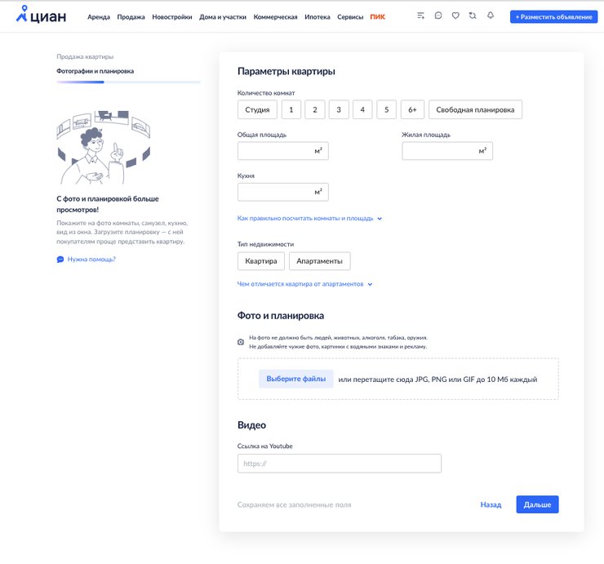Select Свободная планировка option
This screenshot has height=564, width=604.
coord(475,109)
